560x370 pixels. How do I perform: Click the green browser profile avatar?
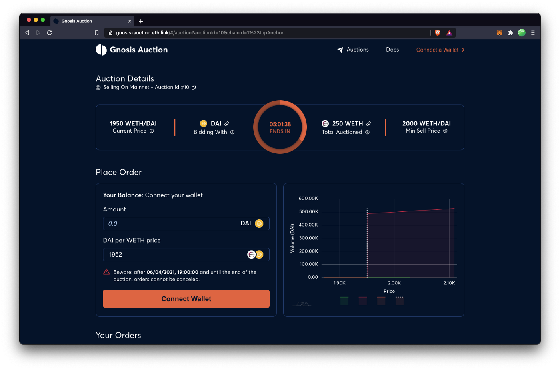tap(522, 33)
